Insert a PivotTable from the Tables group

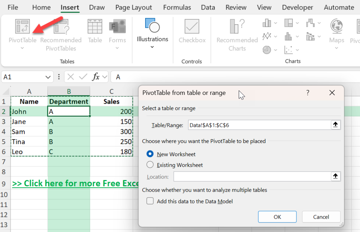click(x=22, y=32)
